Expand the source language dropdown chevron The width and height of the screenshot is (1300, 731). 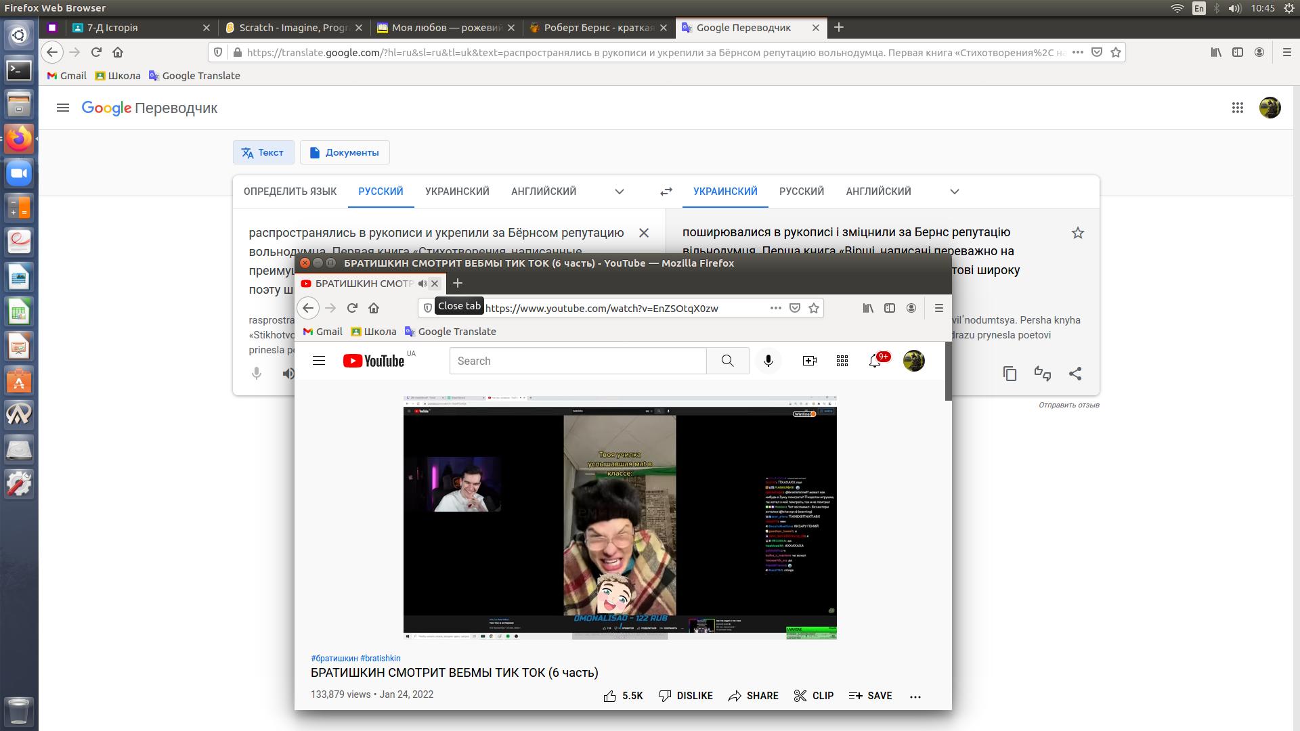619,192
